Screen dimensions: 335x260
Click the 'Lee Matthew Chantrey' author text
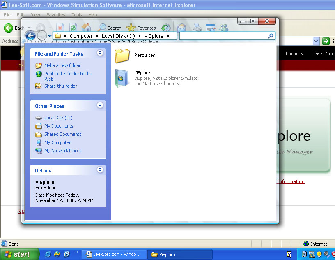(157, 84)
